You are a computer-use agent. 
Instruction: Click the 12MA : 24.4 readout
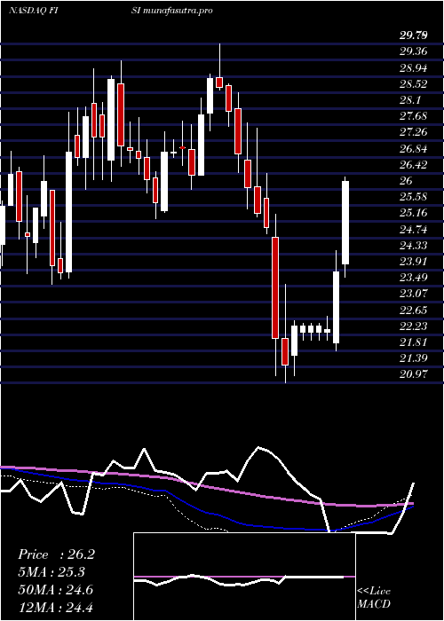[55, 608]
